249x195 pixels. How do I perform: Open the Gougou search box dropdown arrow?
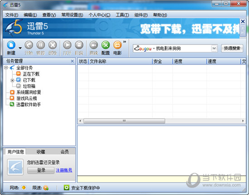(x=214, y=49)
